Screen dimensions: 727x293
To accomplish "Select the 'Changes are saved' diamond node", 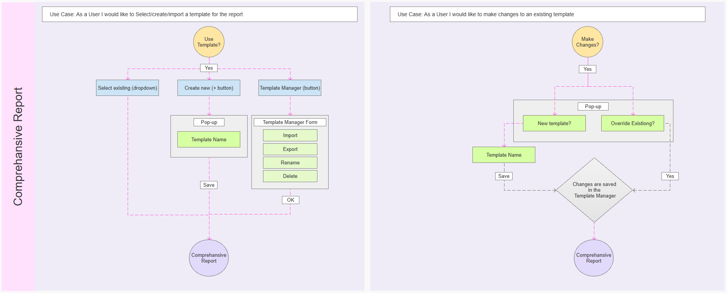I will click(x=594, y=190).
